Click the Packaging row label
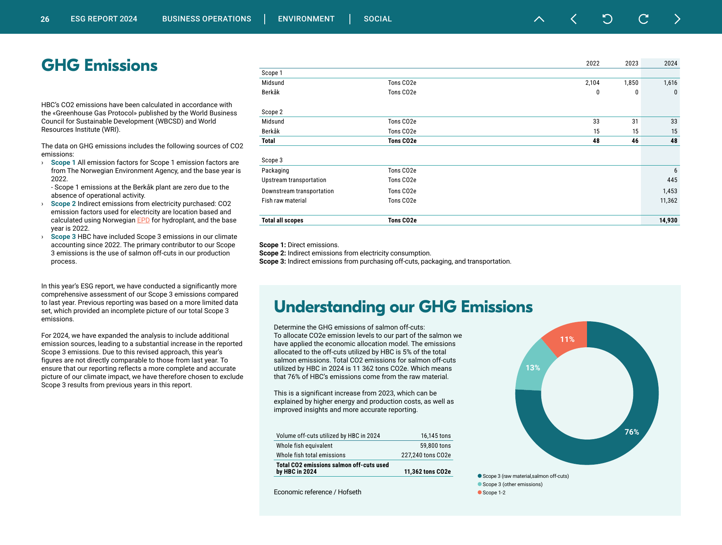 click(x=275, y=171)
